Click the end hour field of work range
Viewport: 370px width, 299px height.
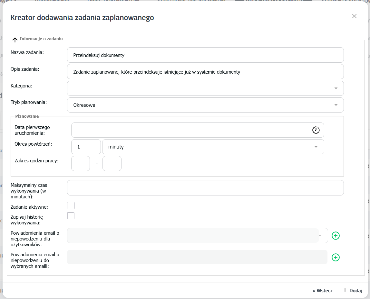coord(112,163)
